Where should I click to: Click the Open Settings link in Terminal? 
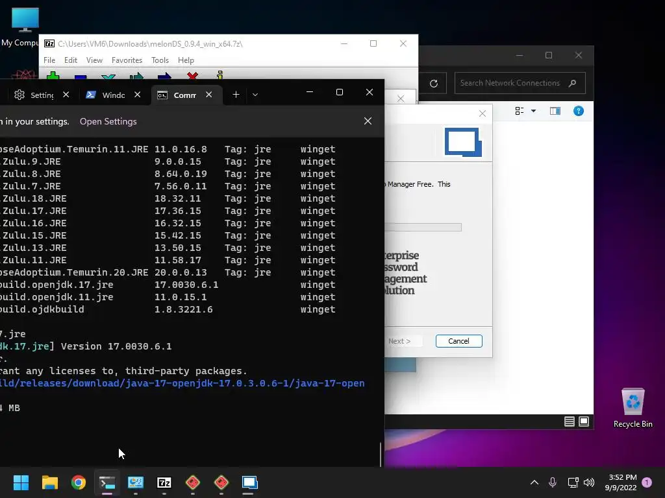pos(108,121)
